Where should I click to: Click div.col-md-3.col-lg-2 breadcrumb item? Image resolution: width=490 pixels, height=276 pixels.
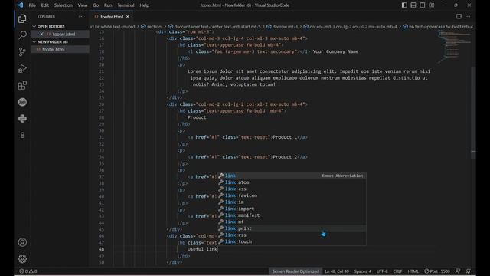(x=350, y=27)
